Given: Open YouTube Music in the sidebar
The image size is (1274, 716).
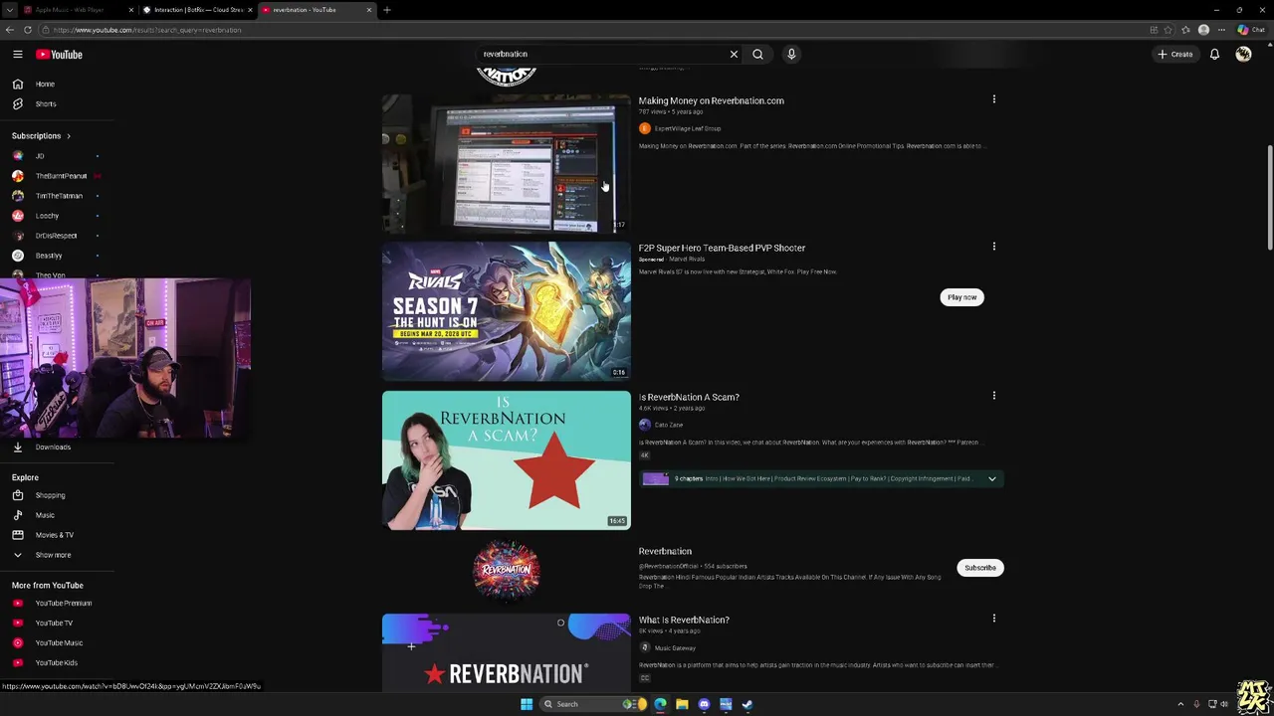Looking at the screenshot, I should (x=57, y=642).
